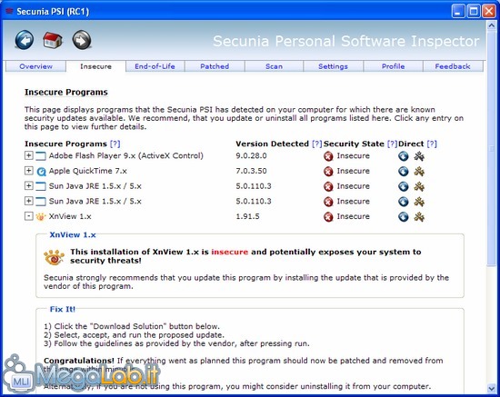Open help [?] next to Insecure Programs
Image resolution: width=500 pixels, height=397 pixels.
point(115,144)
